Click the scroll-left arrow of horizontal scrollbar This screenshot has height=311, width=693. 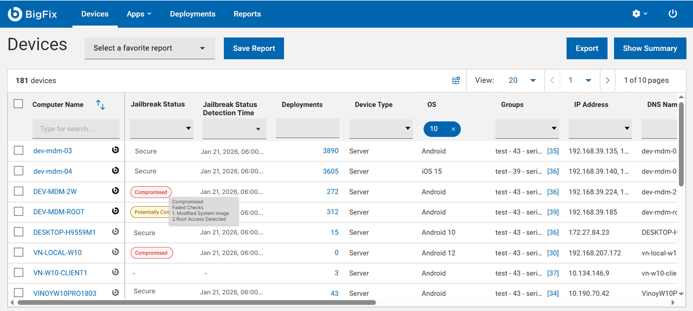[12, 303]
